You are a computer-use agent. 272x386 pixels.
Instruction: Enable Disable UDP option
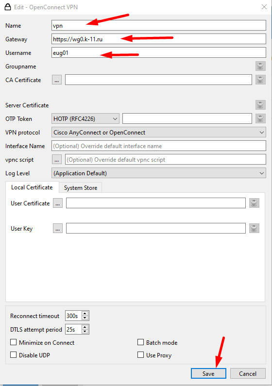(14, 355)
